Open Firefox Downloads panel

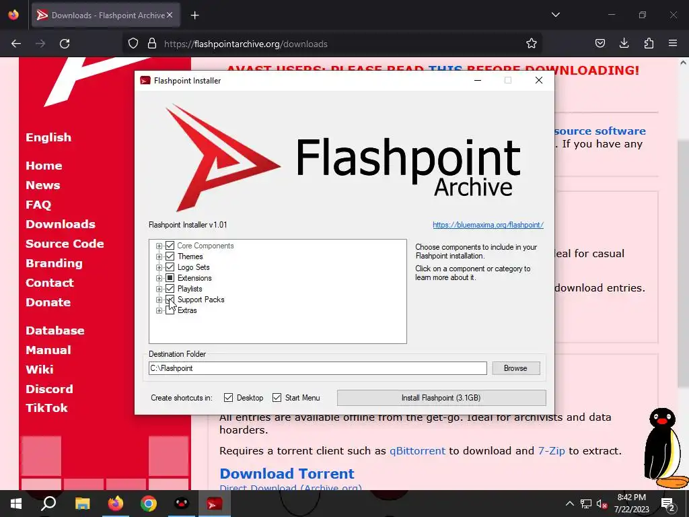tap(624, 44)
